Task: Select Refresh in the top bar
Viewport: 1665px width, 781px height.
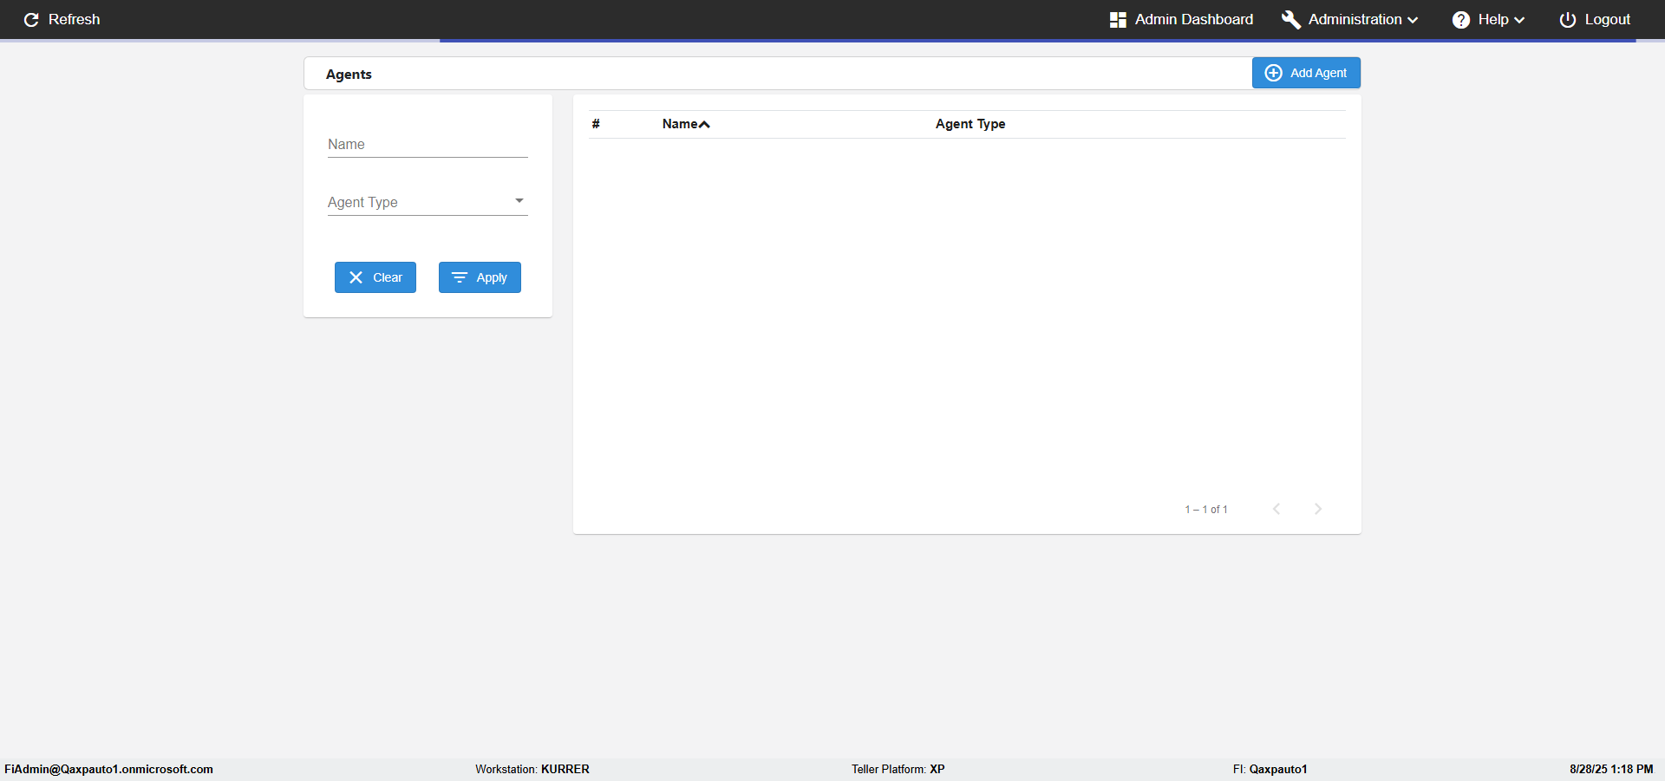Action: (x=62, y=20)
